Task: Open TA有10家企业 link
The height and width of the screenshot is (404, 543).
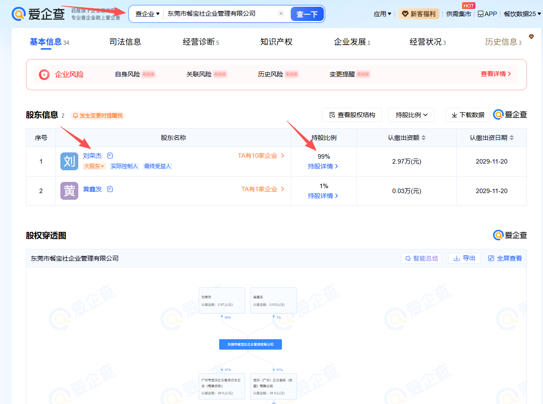Action: click(x=261, y=156)
